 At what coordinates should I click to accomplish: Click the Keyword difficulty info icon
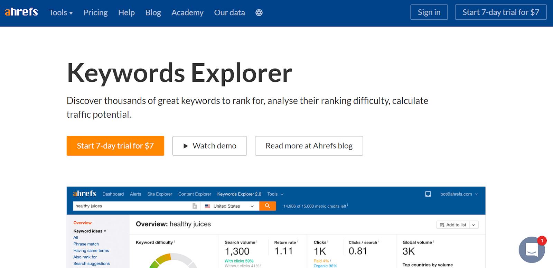[x=175, y=242]
